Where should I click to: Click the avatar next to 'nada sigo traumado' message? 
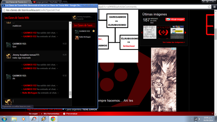(x=8, y=56)
